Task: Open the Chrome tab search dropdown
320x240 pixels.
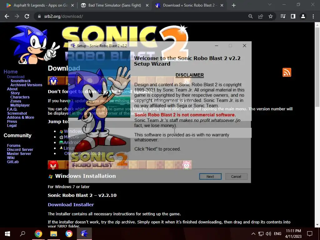Action: point(270,4)
